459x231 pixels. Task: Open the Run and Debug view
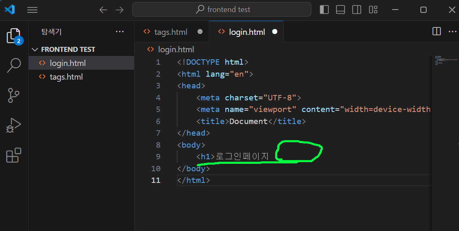tap(13, 125)
